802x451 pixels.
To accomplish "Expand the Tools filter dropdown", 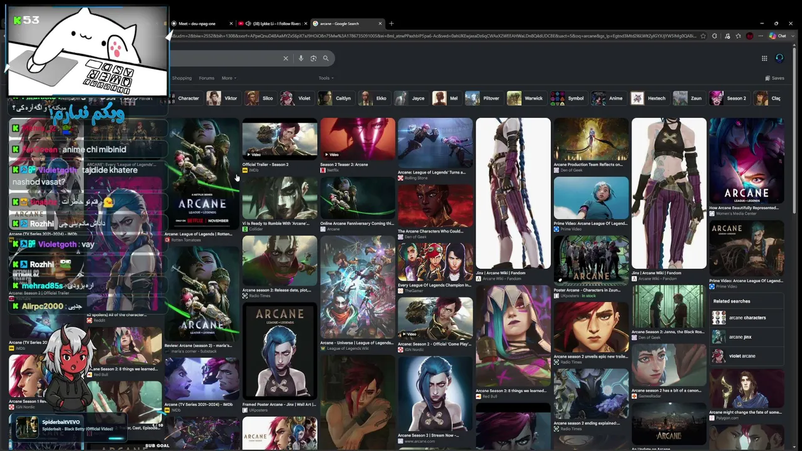I will (326, 78).
